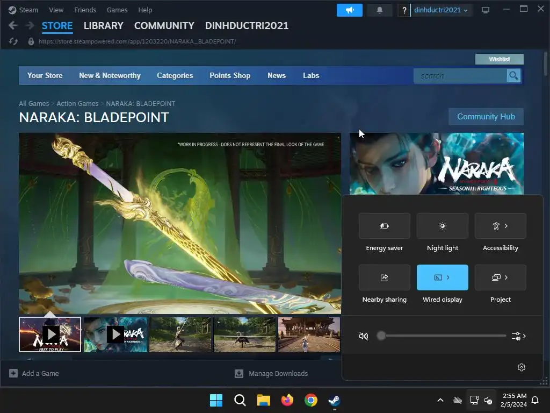Open the New & Noteworthy dropdown
This screenshot has width=550, height=413.
click(110, 75)
